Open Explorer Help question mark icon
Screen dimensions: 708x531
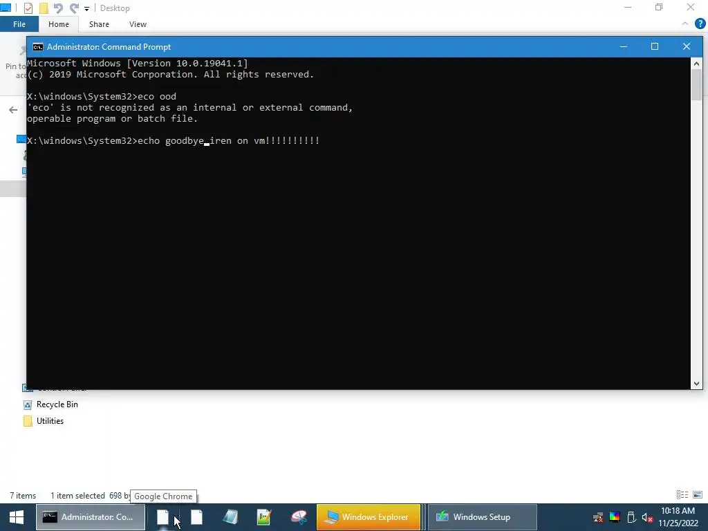(700, 24)
